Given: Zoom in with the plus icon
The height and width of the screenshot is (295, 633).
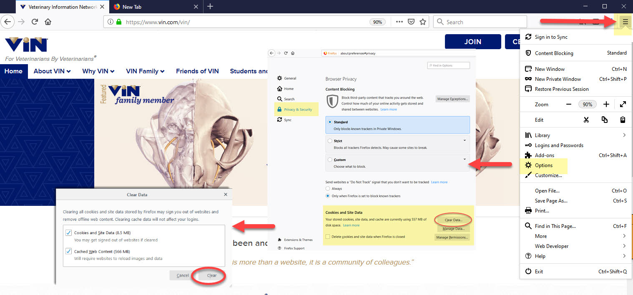Looking at the screenshot, I should 606,104.
